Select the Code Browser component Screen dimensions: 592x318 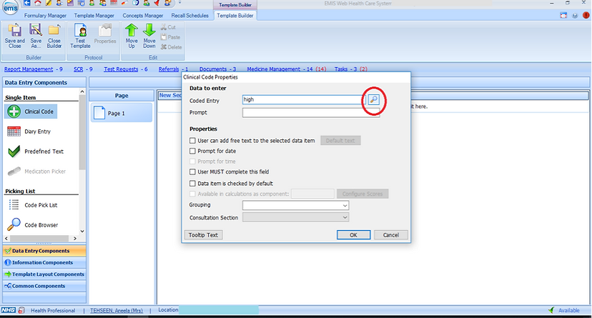tap(33, 225)
